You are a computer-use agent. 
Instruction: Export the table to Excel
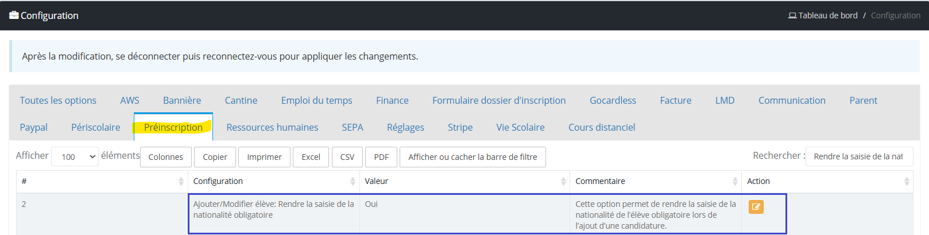311,157
